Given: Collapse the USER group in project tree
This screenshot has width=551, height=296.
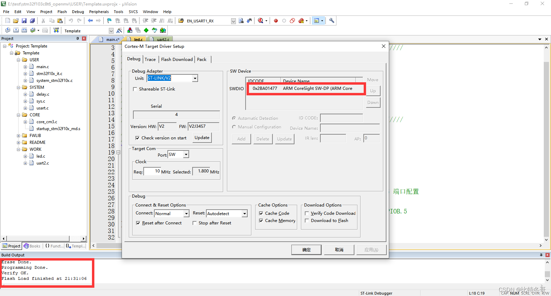Looking at the screenshot, I should 19,60.
